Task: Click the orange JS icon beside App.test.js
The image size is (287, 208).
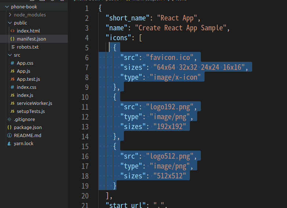Action: [x=12, y=79]
